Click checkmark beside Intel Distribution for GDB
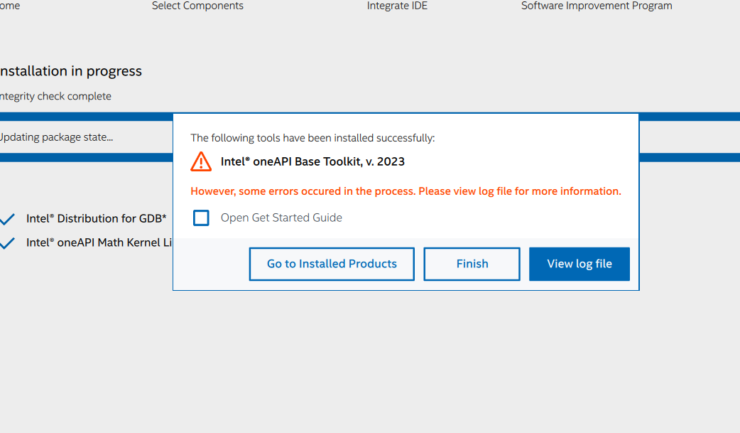Screen dimensions: 740x433 click(x=7, y=219)
